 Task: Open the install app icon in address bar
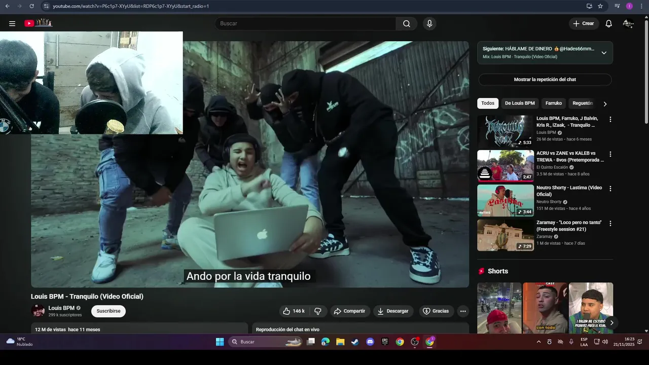pyautogui.click(x=589, y=6)
